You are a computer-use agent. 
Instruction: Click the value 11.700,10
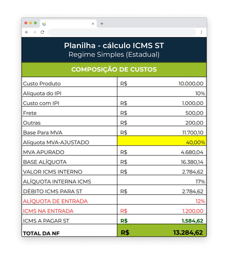193,132
